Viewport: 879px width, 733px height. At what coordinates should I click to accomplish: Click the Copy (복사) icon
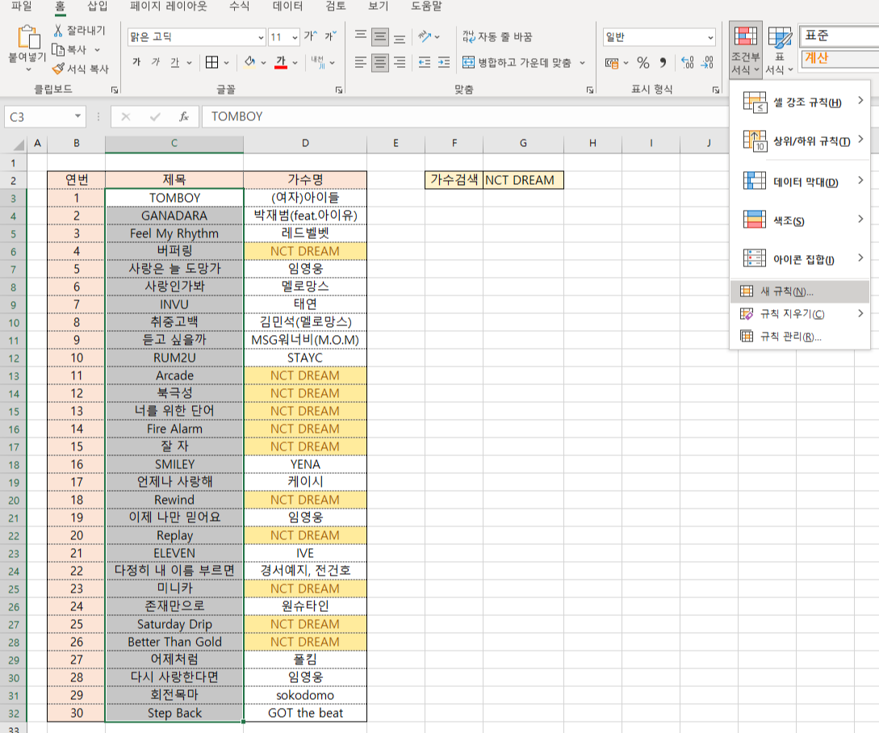point(58,49)
